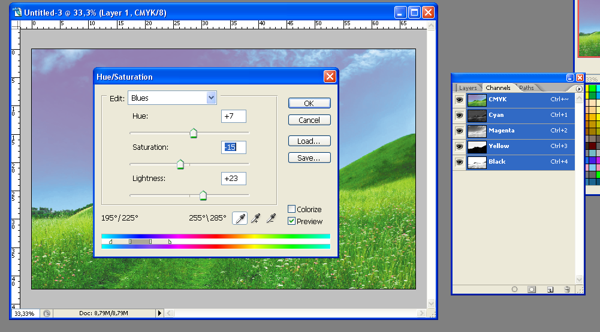Click the zoom percentage field showing 33,33%
This screenshot has width=600, height=332.
click(25, 313)
